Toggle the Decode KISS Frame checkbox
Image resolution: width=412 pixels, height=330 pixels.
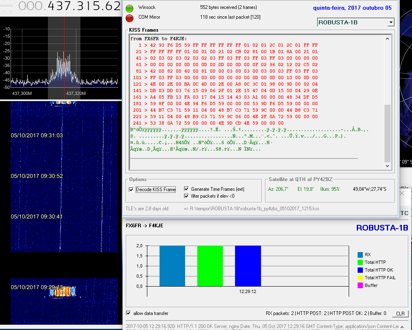131,190
